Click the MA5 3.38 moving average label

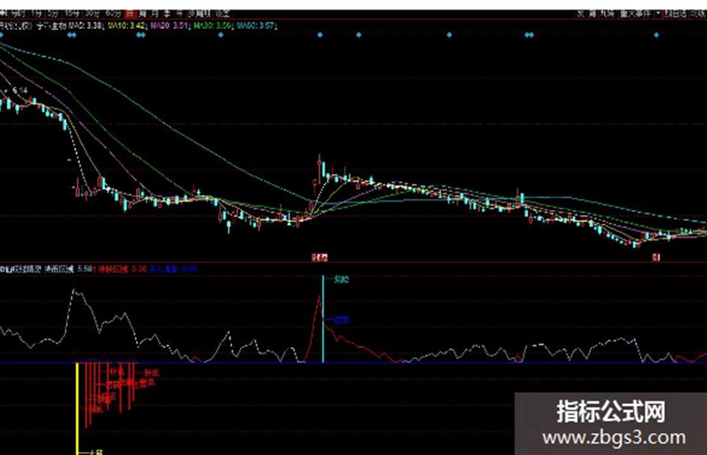[x=86, y=25]
